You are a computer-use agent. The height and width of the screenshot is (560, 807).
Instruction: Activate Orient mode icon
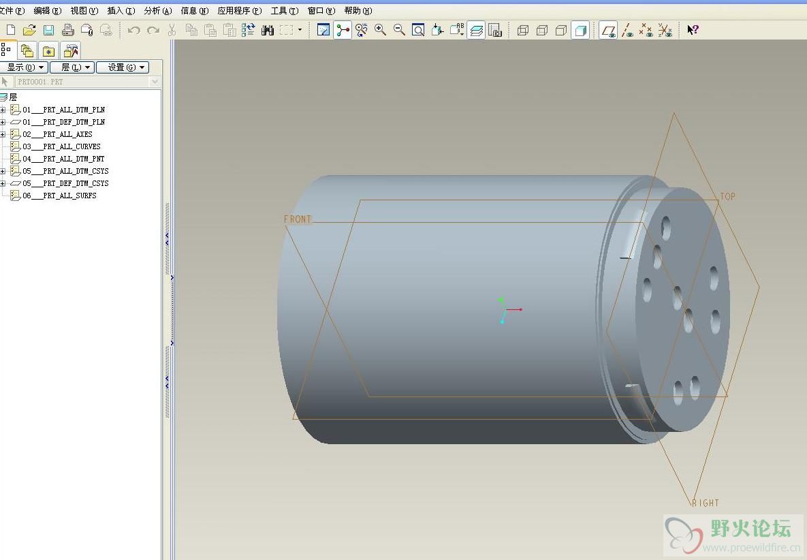(362, 31)
